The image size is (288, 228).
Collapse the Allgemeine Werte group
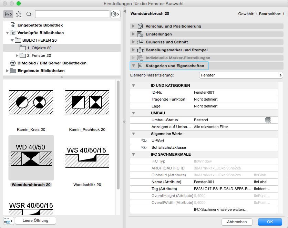click(x=134, y=134)
